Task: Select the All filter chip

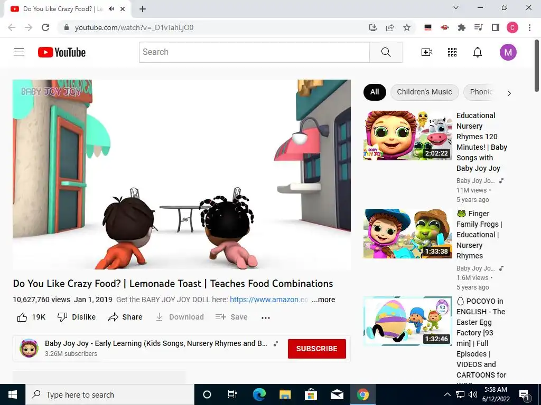Action: 375,92
